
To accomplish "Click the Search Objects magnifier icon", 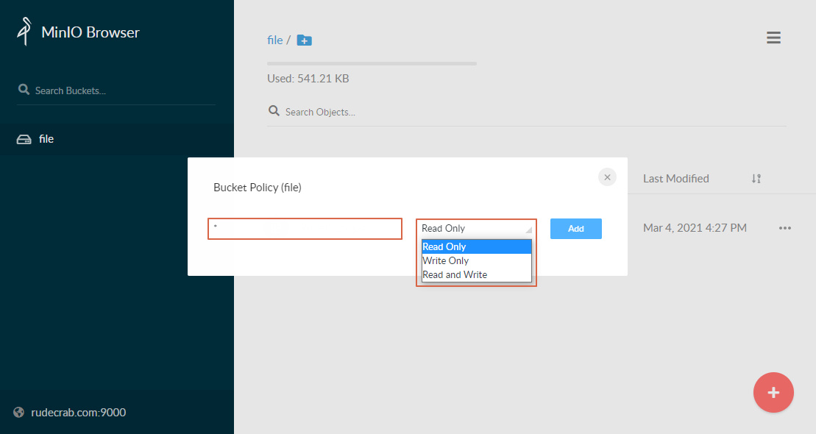I will [274, 110].
